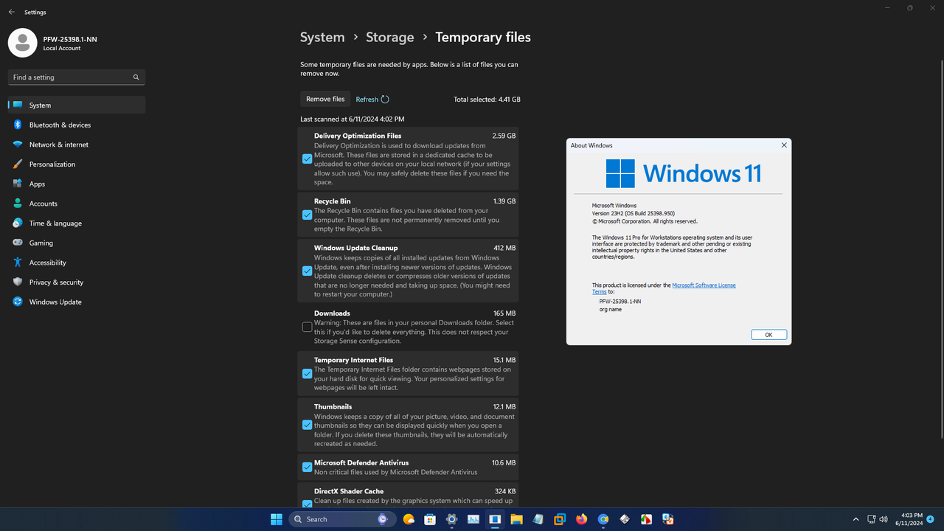Uncheck Delivery Optimization Files checkbox
944x531 pixels.
coord(307,159)
